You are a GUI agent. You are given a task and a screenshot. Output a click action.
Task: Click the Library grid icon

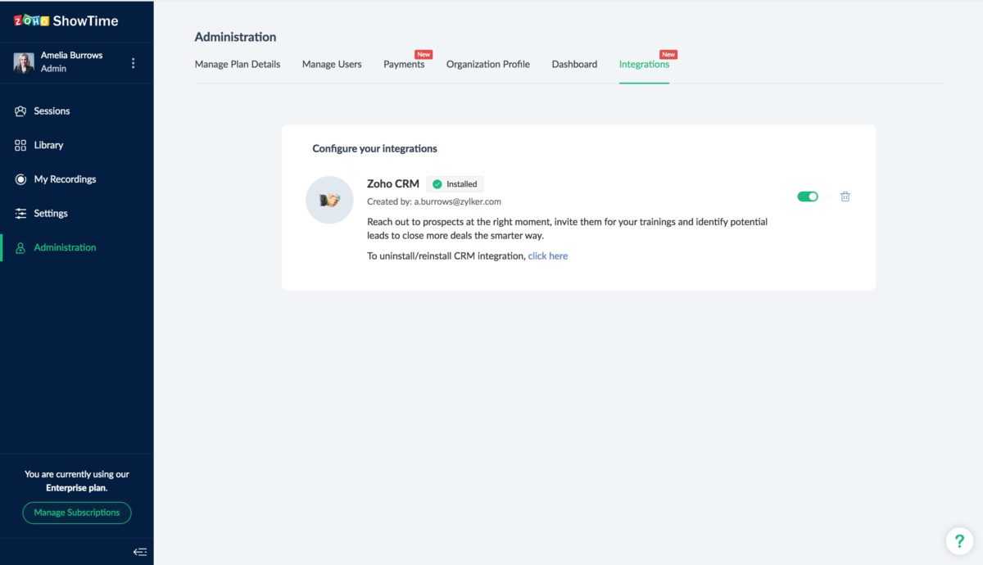click(20, 145)
